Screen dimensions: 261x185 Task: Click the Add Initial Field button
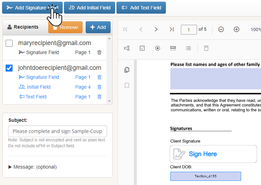point(90,8)
